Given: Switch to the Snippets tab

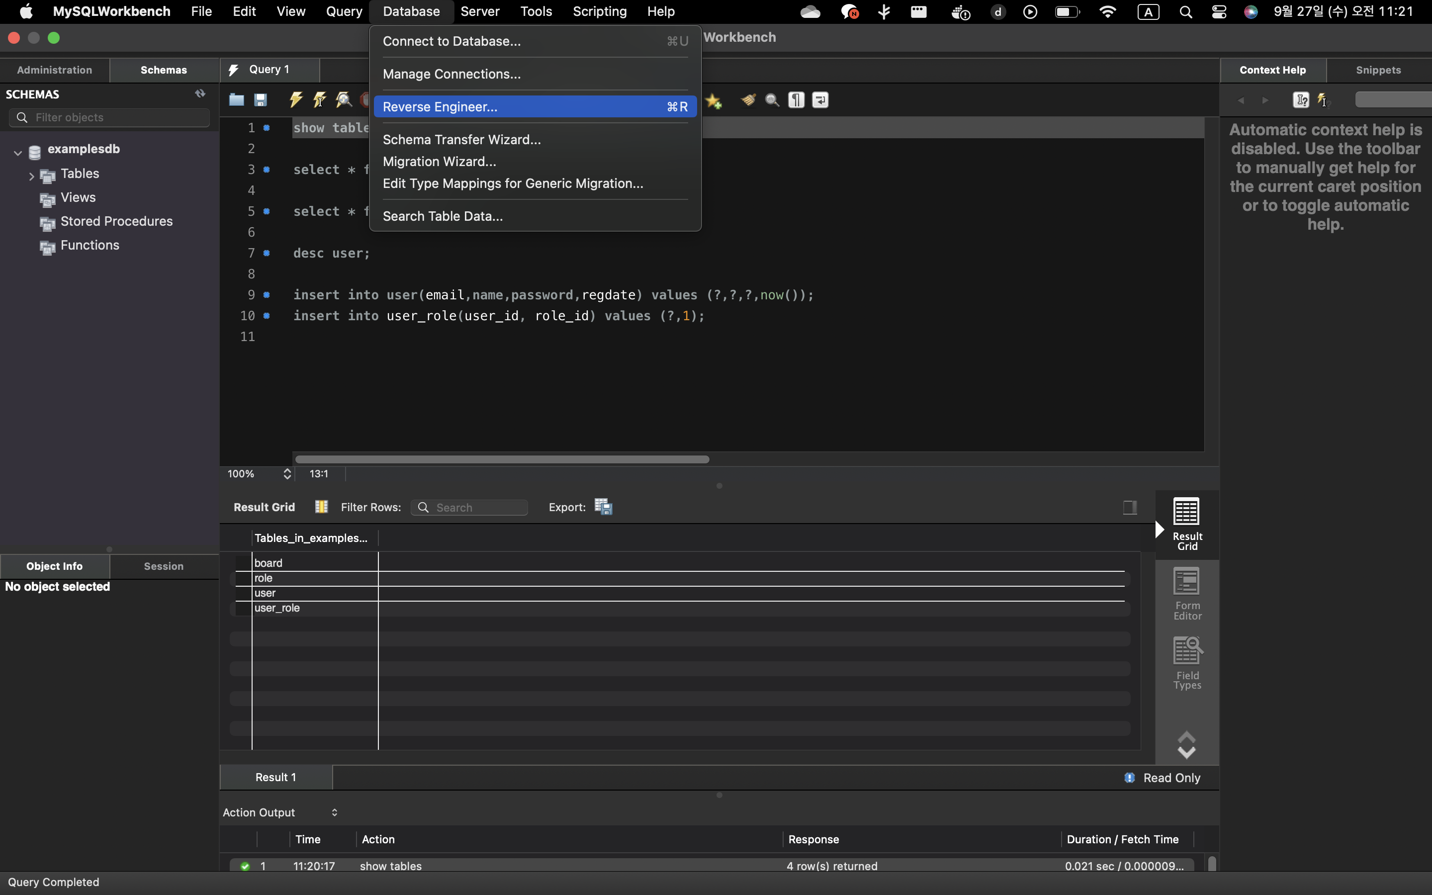Looking at the screenshot, I should coord(1378,70).
